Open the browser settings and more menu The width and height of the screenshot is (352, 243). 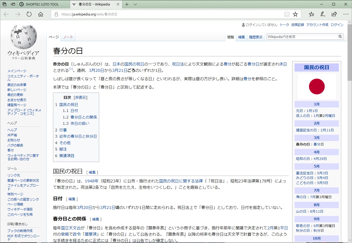[346, 14]
